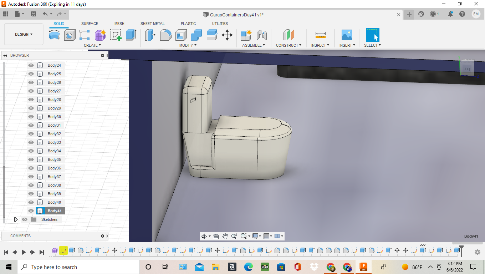This screenshot has height=274, width=485.
Task: Jump to the timeline beginning
Action: 6,252
